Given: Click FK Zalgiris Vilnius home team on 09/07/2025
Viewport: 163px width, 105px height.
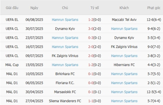Looking at the screenshot, I should pyautogui.click(x=65, y=56).
